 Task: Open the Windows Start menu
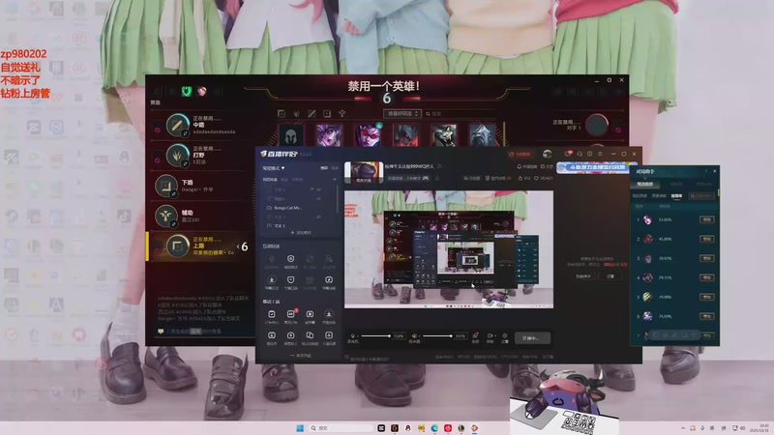pyautogui.click(x=300, y=428)
